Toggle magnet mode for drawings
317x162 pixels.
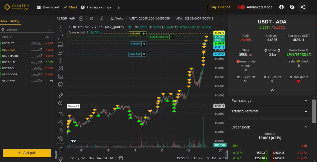(x=60, y=114)
